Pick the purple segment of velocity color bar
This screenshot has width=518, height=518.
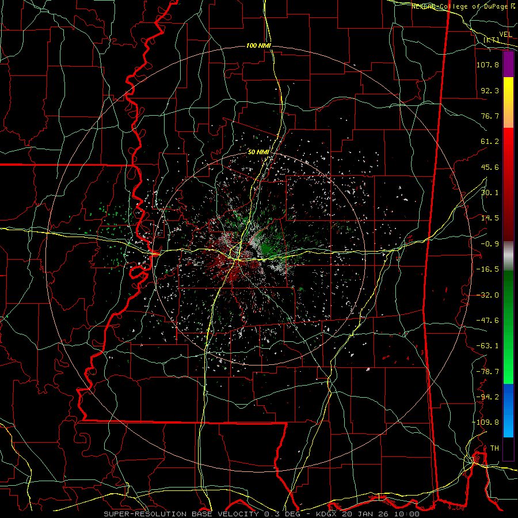508,64
